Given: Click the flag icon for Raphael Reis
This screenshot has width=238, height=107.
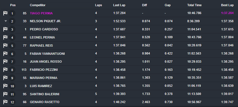Looking at the screenshot, I should click(5, 45).
